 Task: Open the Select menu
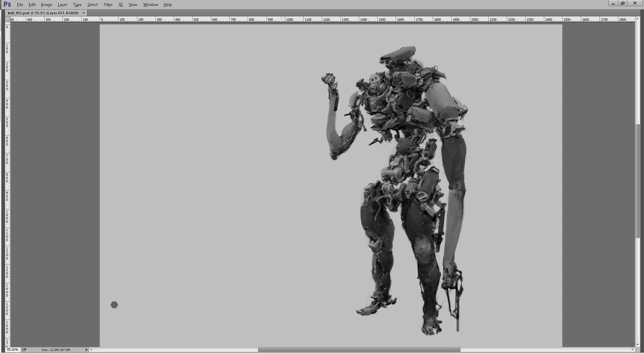click(92, 4)
